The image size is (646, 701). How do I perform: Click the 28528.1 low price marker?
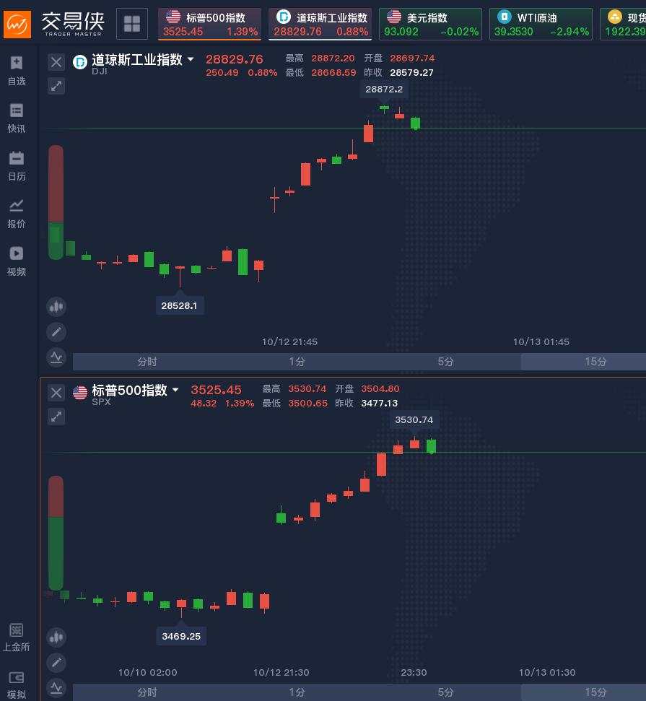(x=179, y=306)
